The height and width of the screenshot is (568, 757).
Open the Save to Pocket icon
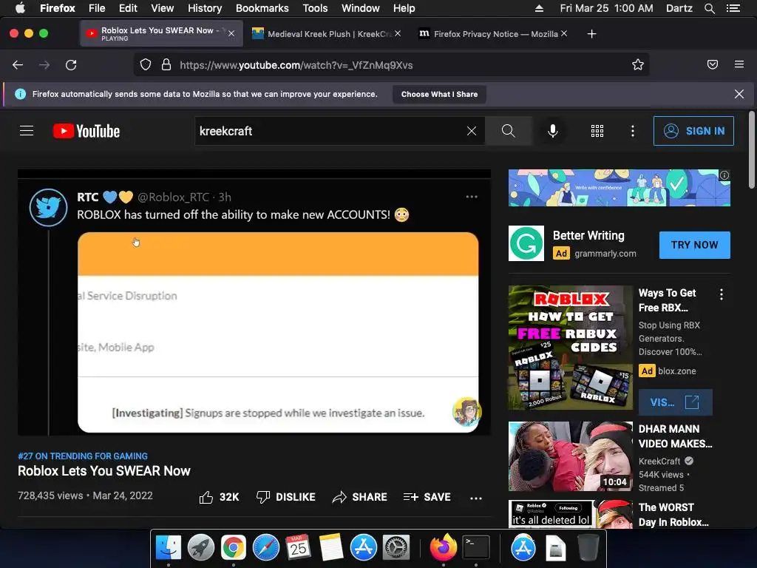(712, 65)
